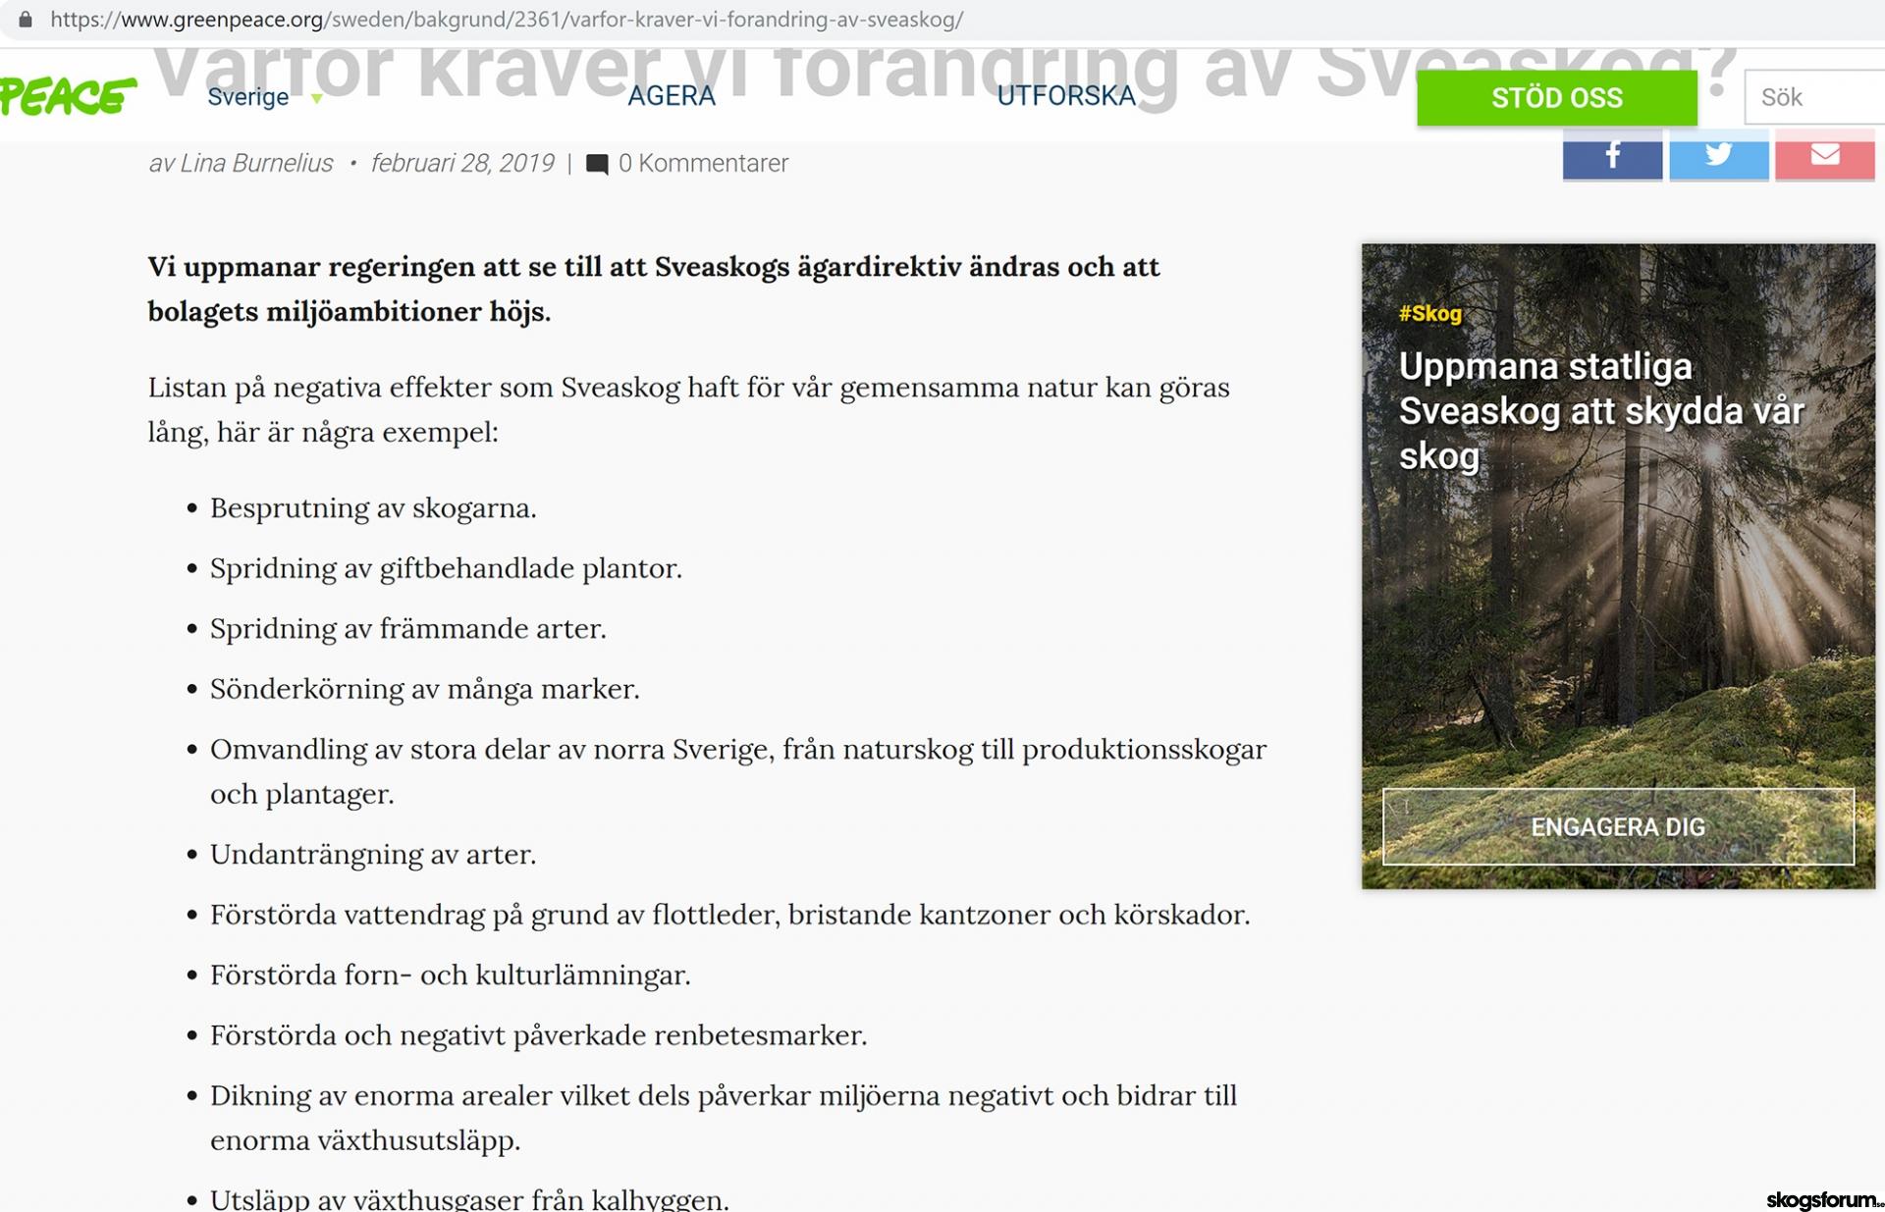1885x1212 pixels.
Task: Focus the Sök search field
Action: point(1814,97)
